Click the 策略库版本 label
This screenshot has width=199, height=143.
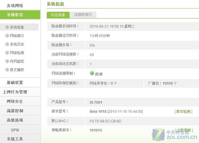point(62,130)
